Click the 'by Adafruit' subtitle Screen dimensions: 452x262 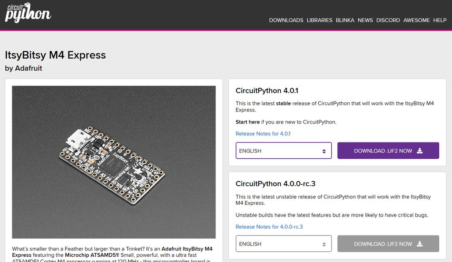pos(23,68)
